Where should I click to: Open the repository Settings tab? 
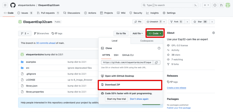[x=169, y=13]
